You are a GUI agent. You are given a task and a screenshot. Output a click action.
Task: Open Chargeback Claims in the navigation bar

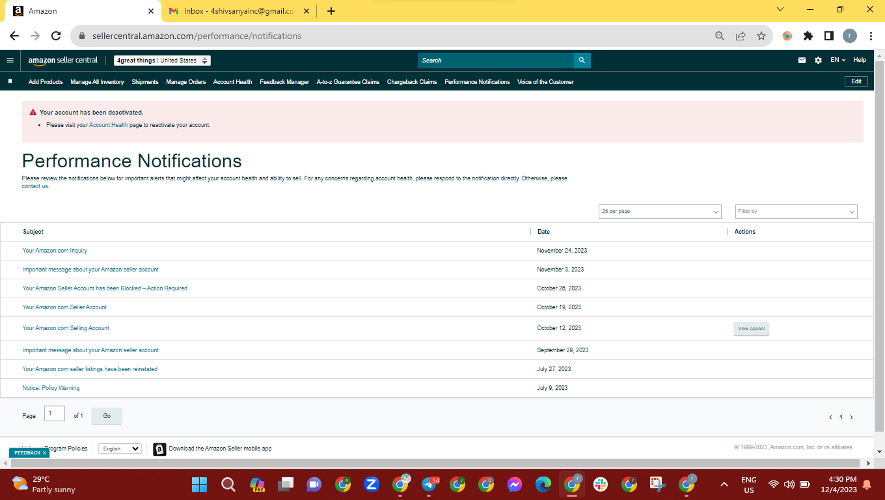(x=412, y=82)
